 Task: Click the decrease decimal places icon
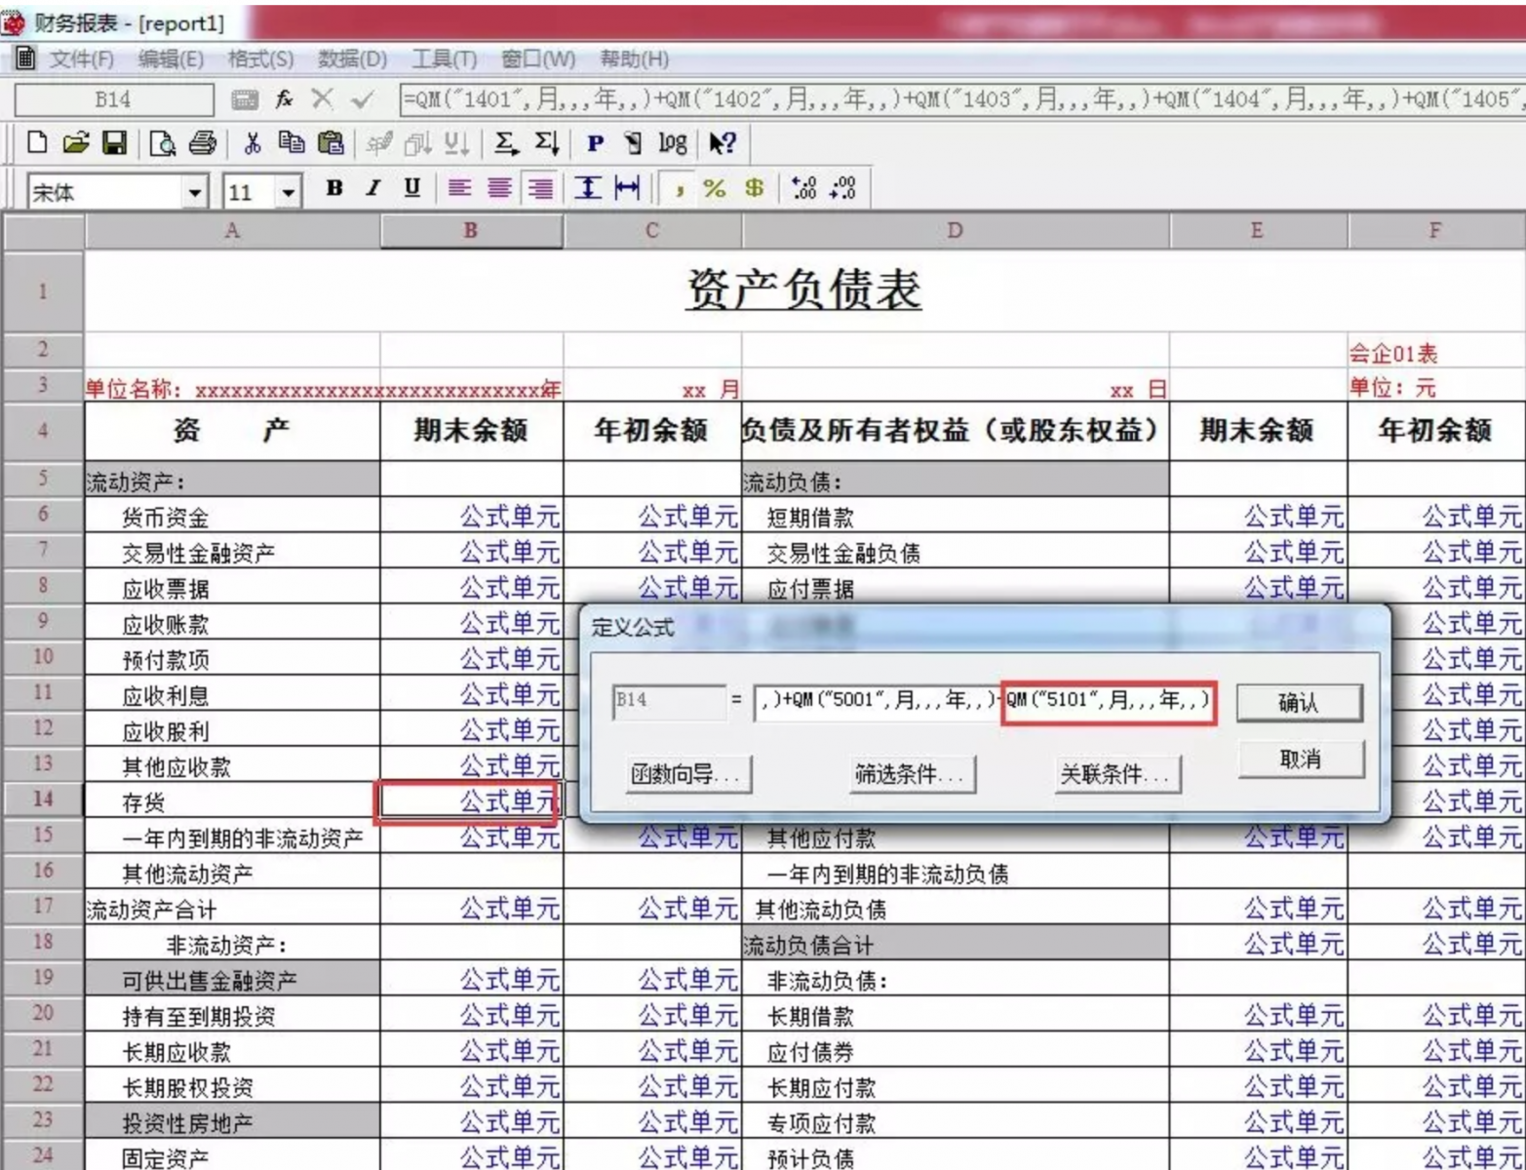pos(842,188)
